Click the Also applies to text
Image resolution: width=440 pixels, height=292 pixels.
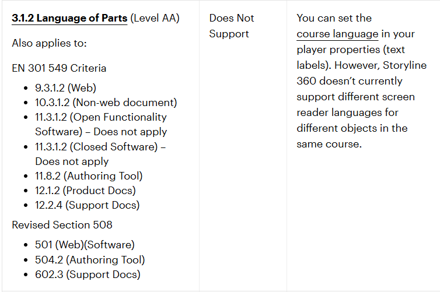click(48, 43)
